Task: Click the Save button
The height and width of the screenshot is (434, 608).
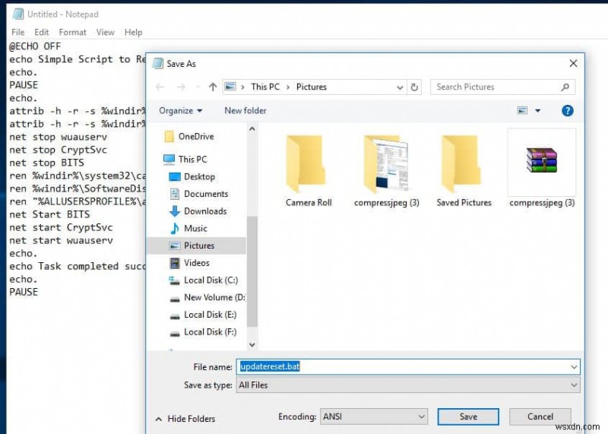Action: click(468, 417)
